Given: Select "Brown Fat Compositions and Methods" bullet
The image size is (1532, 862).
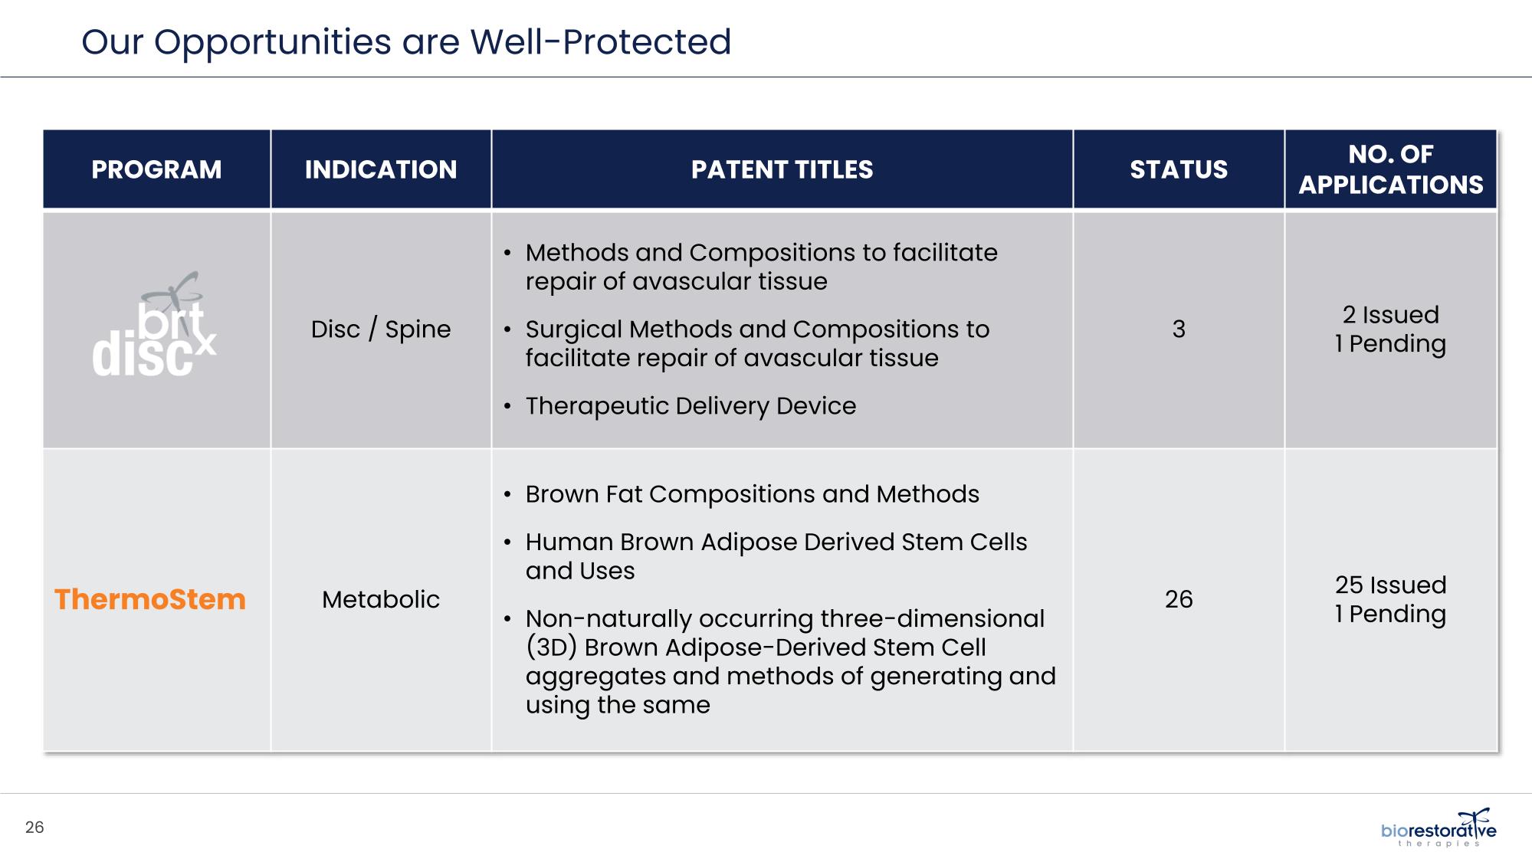Looking at the screenshot, I should pyautogui.click(x=752, y=494).
